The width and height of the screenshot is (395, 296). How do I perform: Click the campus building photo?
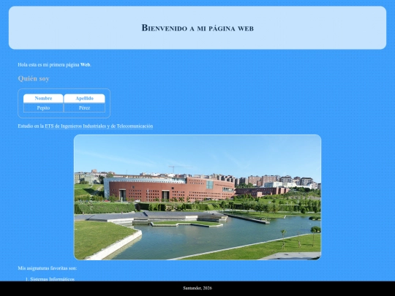(197, 197)
